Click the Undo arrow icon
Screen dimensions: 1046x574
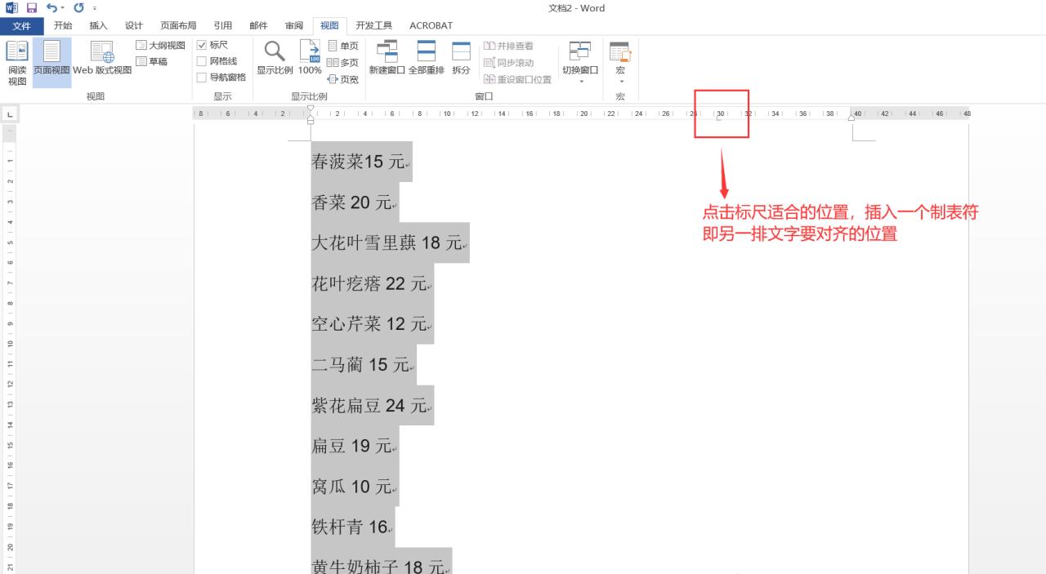pos(51,8)
